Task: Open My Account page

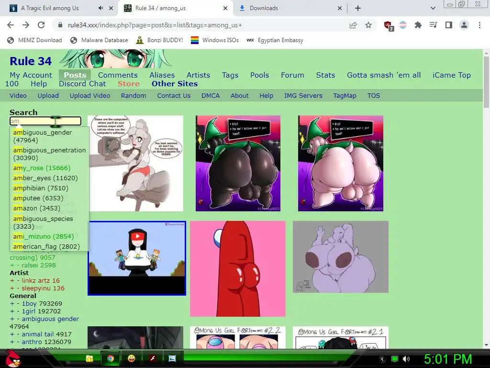Action: pyautogui.click(x=31, y=75)
